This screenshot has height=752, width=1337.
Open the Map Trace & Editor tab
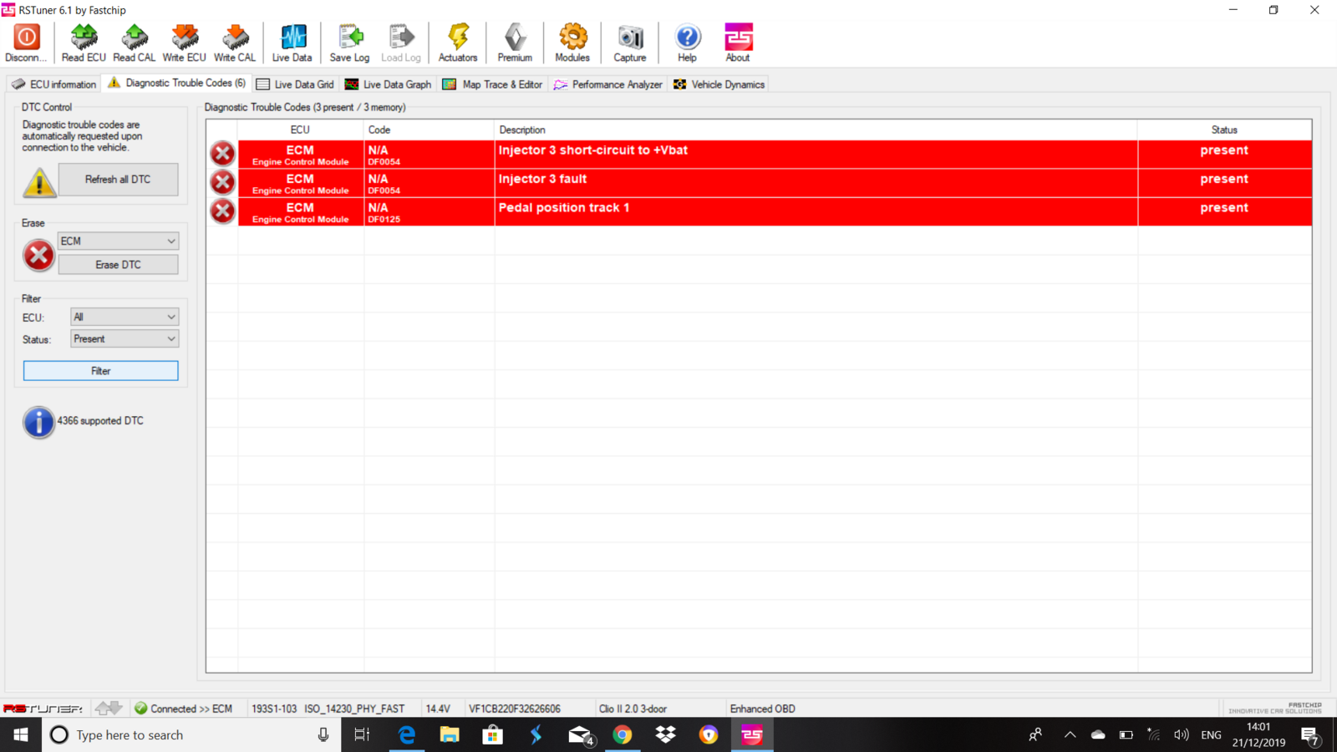pos(493,84)
